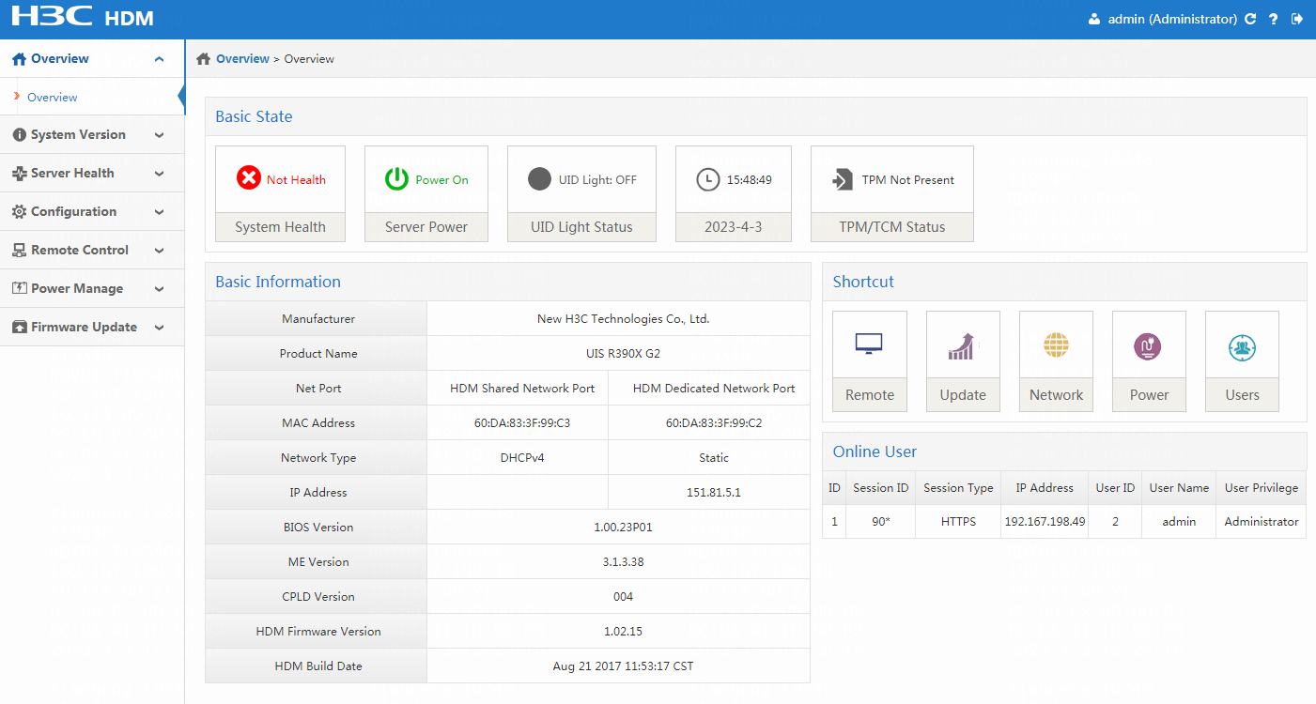
Task: Open the Remote Control menu
Action: (x=92, y=251)
